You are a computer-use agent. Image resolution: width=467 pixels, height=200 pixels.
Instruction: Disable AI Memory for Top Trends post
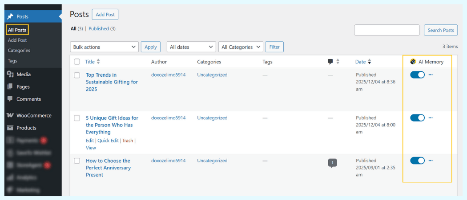pyautogui.click(x=417, y=75)
